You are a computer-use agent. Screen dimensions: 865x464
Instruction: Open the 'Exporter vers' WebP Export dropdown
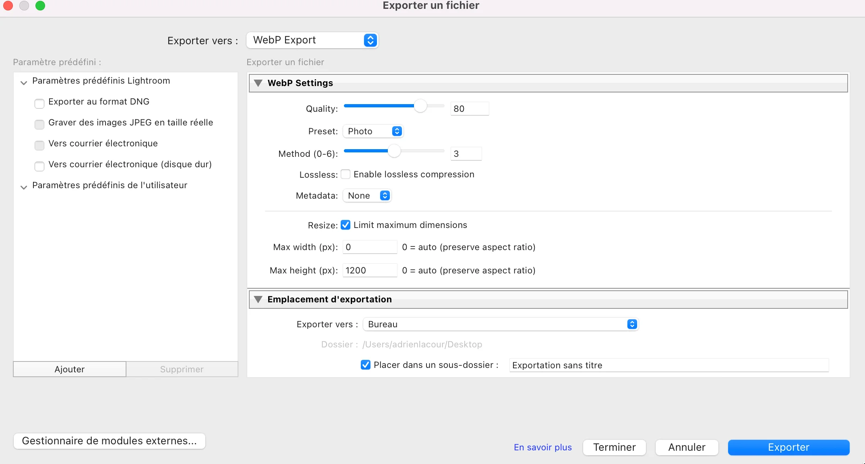click(312, 40)
